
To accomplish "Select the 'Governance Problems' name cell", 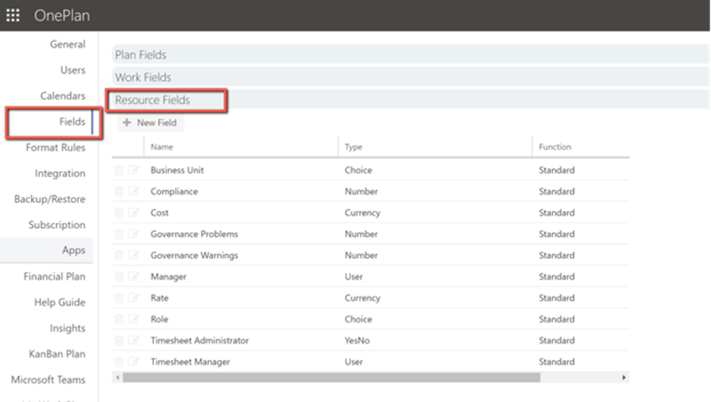I will tap(194, 234).
